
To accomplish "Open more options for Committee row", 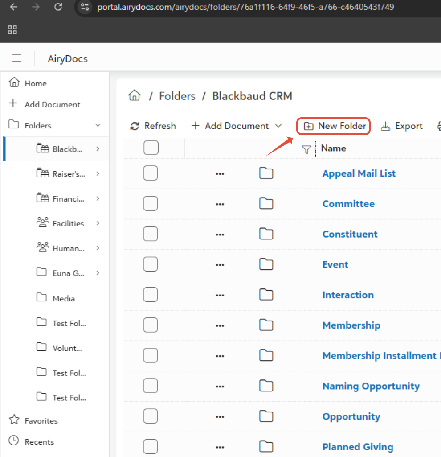I will (x=220, y=204).
